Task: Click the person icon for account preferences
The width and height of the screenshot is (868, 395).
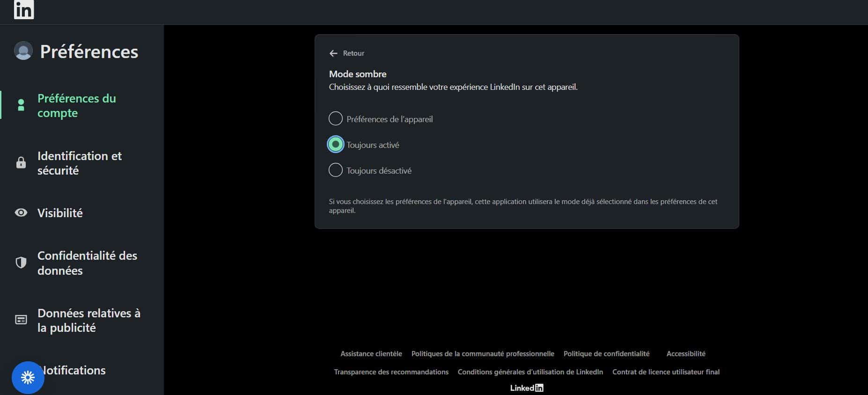Action: click(x=21, y=105)
